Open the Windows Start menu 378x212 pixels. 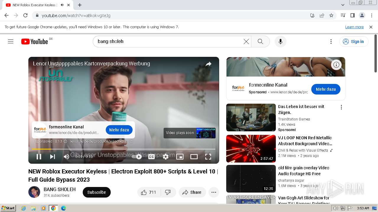(8, 208)
